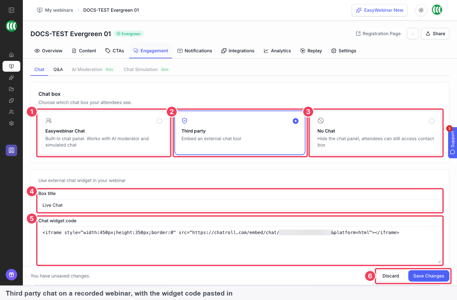Open the account avatar in top bar

click(x=437, y=10)
